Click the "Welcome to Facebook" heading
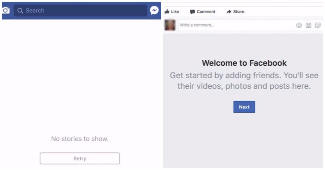 click(x=244, y=63)
